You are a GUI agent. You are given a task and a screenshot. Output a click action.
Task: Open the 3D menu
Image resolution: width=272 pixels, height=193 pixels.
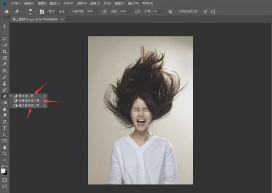coord(107,3)
